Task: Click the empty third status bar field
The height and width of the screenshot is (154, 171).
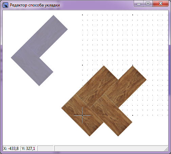Action: pyautogui.click(x=45, y=148)
